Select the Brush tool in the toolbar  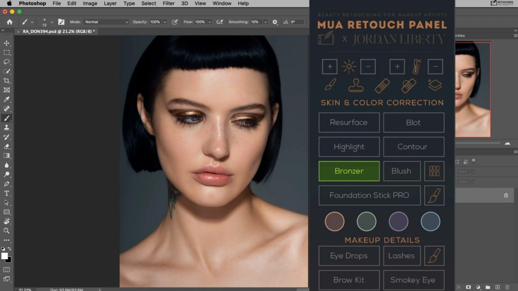coord(6,118)
